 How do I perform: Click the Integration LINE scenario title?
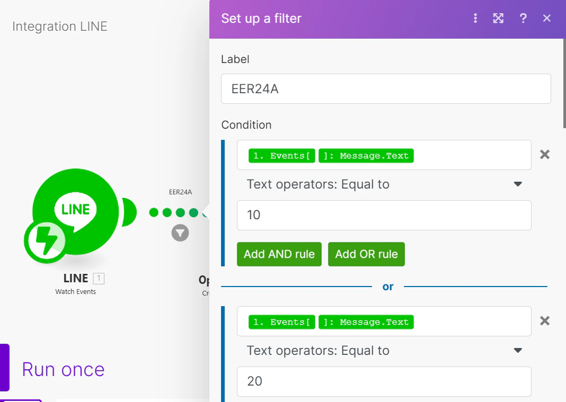click(x=60, y=26)
